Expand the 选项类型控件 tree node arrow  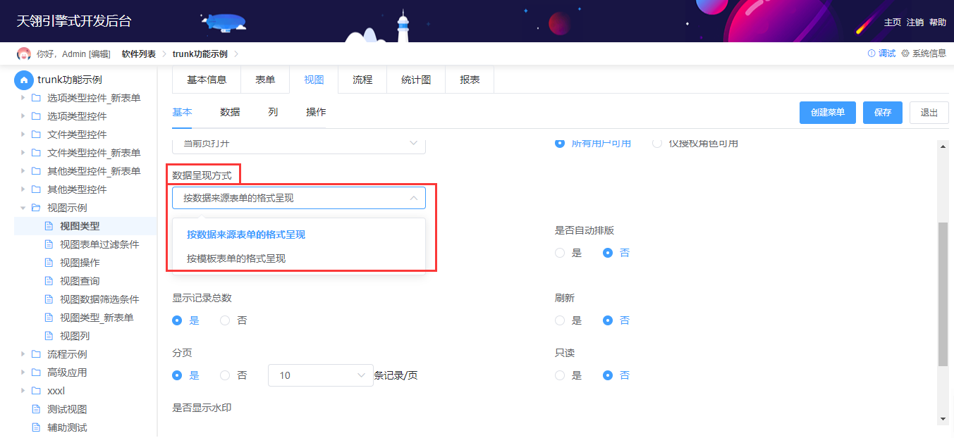point(23,116)
